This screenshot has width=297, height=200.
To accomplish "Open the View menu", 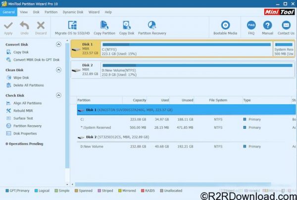I will pyautogui.click(x=24, y=12).
